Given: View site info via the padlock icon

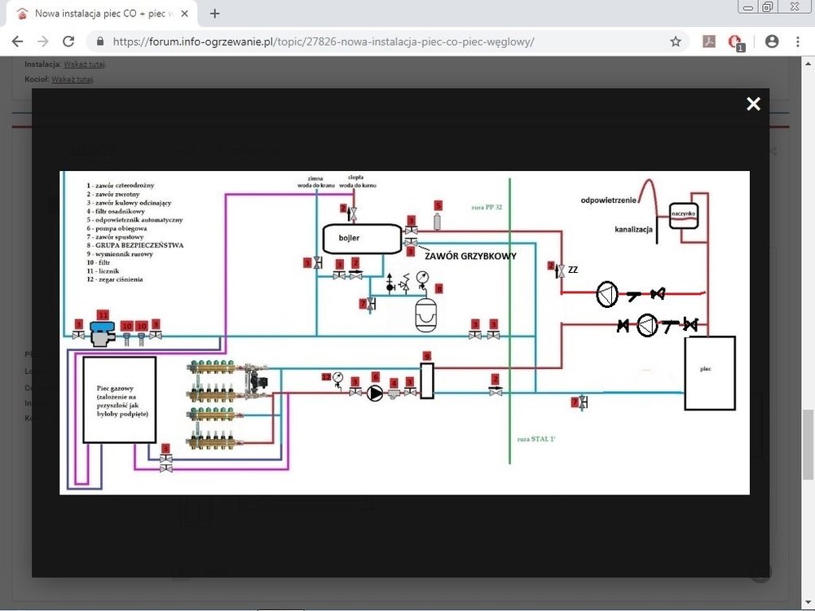Looking at the screenshot, I should 101,42.
